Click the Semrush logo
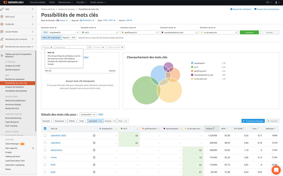 point(13,2)
